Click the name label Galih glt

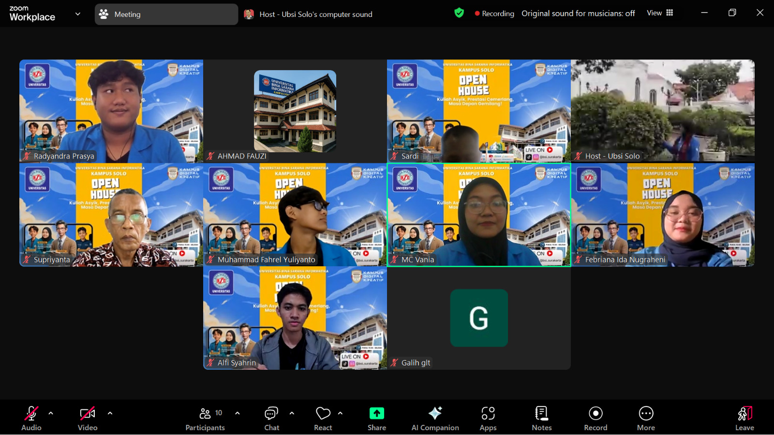point(416,362)
